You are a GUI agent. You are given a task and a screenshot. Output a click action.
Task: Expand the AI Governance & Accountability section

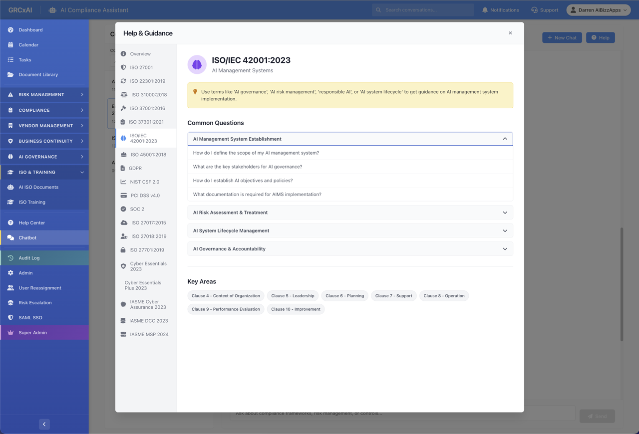[350, 248]
